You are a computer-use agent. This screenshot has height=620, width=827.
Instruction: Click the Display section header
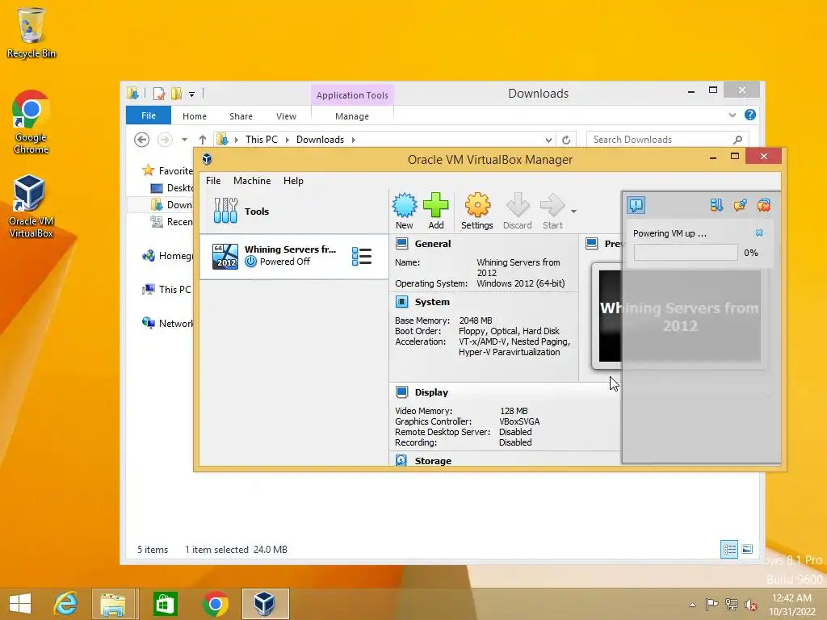coord(431,392)
